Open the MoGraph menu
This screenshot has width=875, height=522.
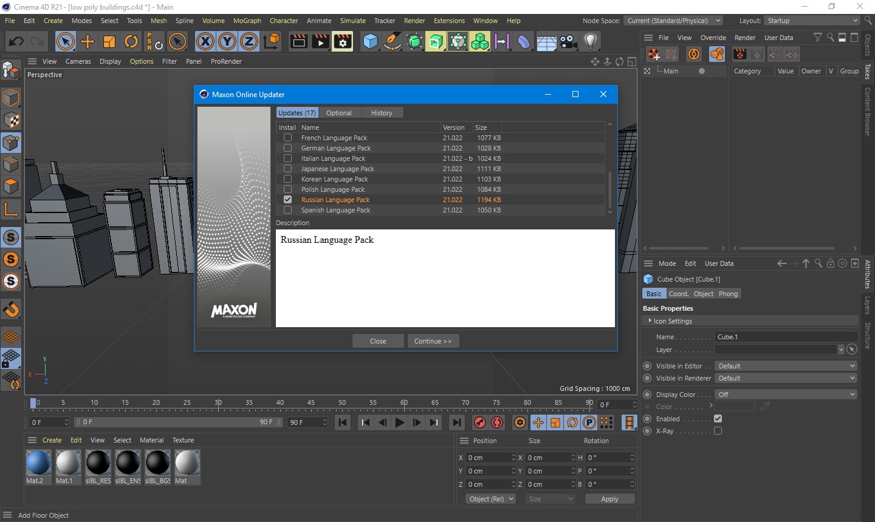coord(247,21)
